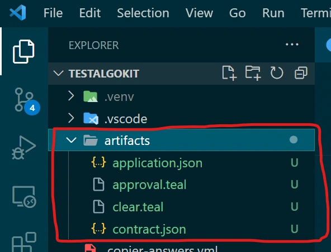Open Explorer views and more actions ellipsis
This screenshot has height=252, width=331.
[292, 45]
